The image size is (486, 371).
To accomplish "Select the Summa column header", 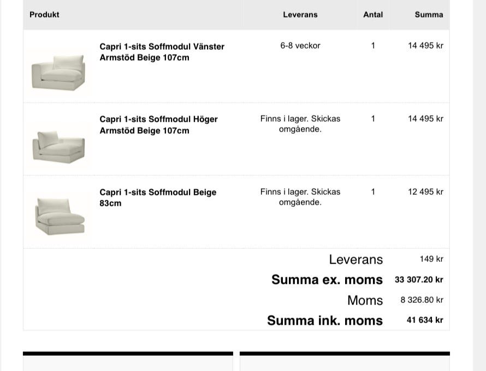I will pos(429,15).
